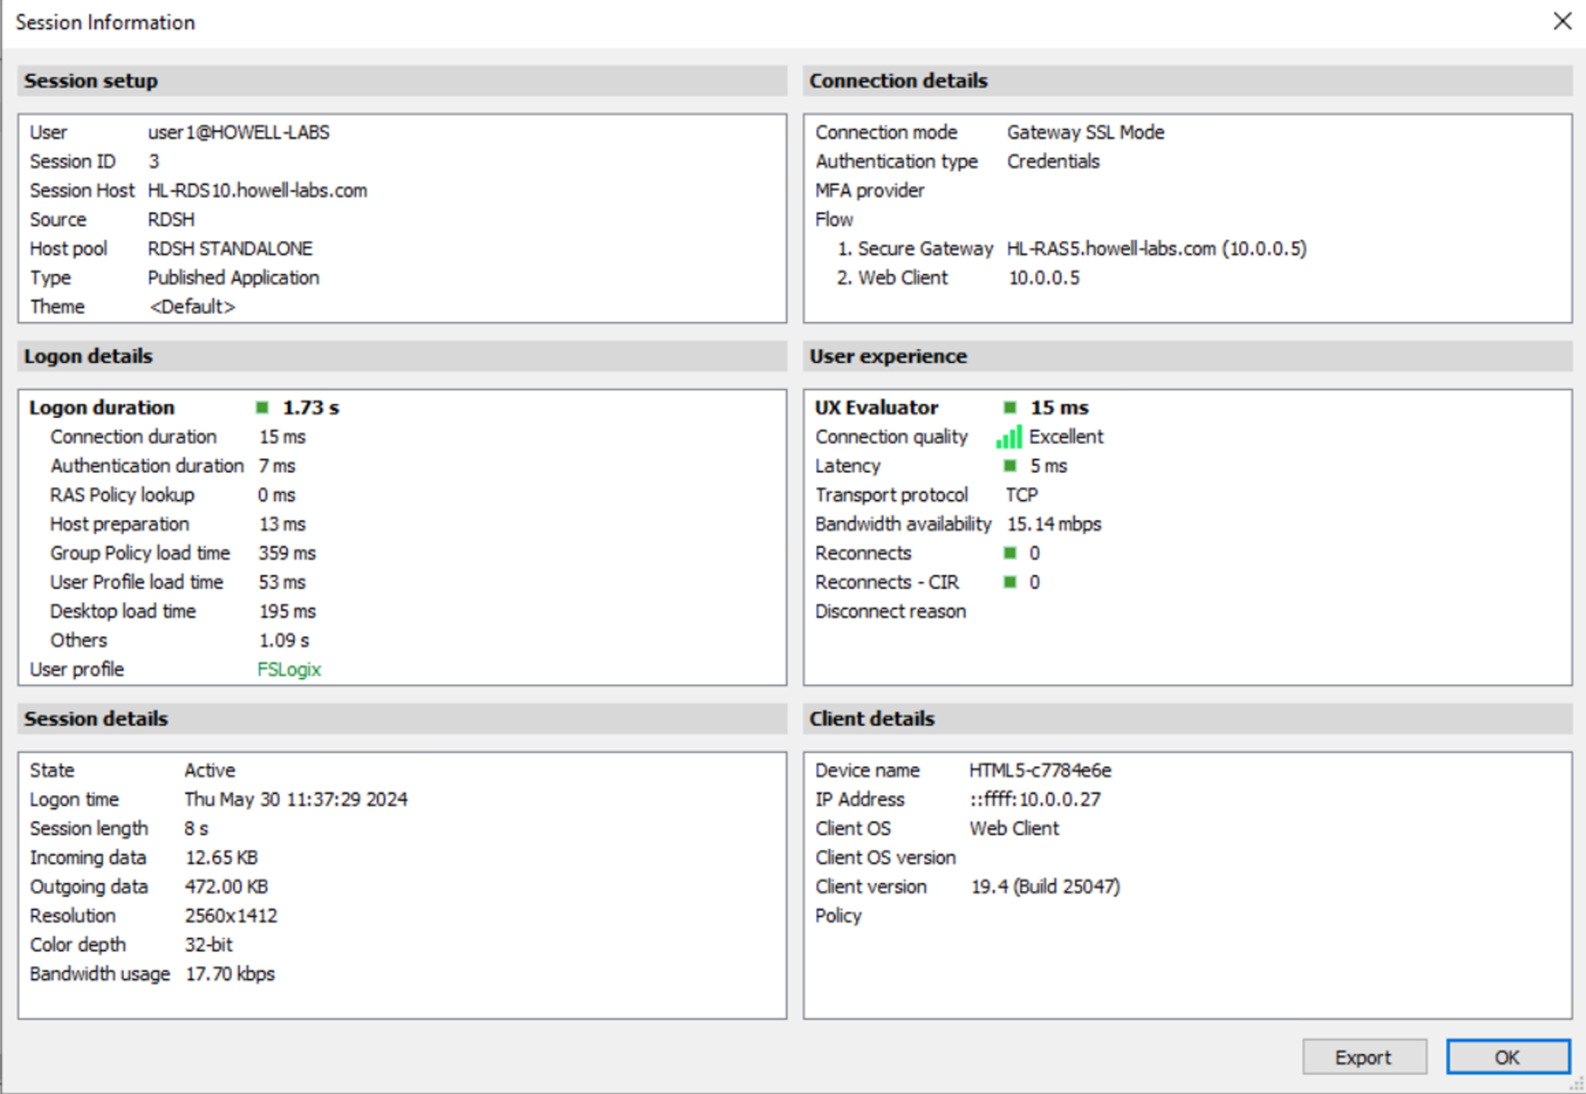This screenshot has height=1094, width=1586.
Task: Click the UX Evaluator green status square
Action: (x=1010, y=408)
